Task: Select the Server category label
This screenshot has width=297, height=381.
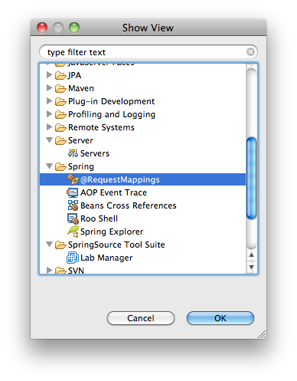Action: [80, 140]
